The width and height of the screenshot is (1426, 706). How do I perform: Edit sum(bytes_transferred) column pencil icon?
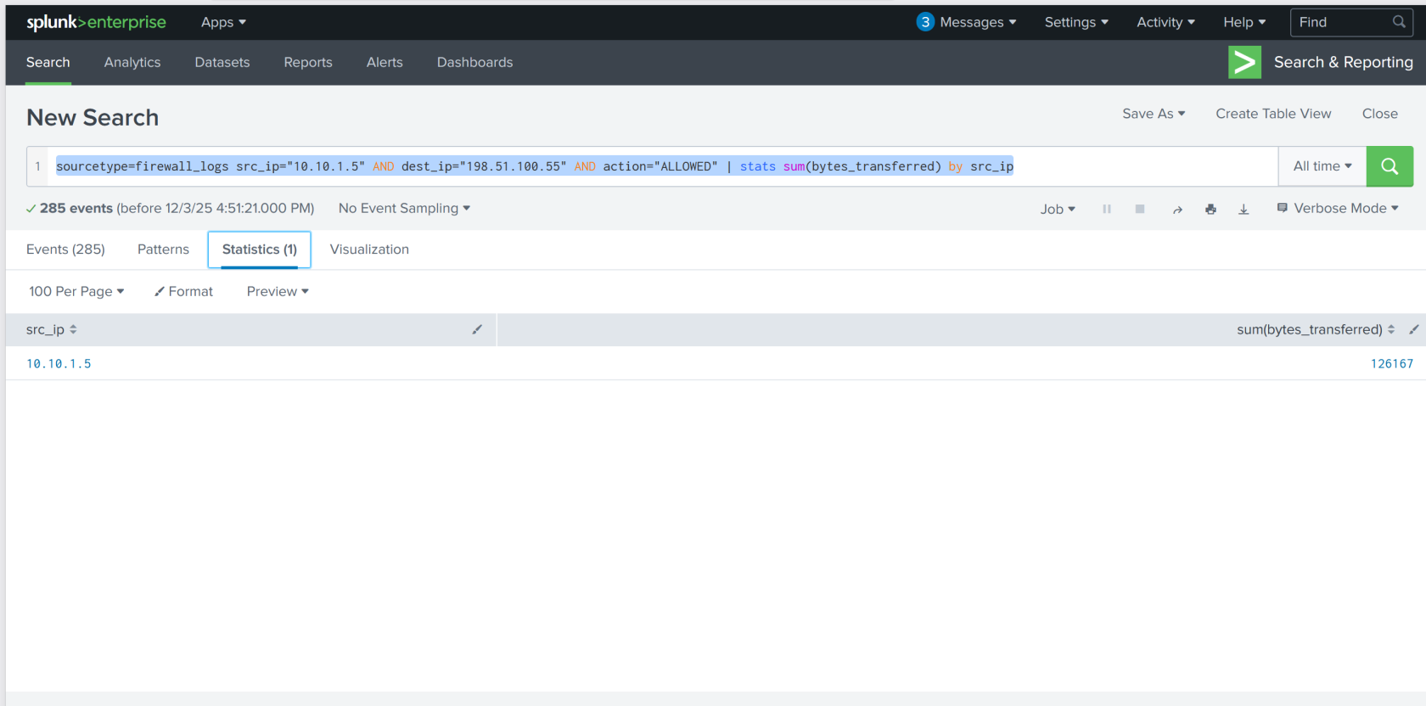pyautogui.click(x=1413, y=329)
